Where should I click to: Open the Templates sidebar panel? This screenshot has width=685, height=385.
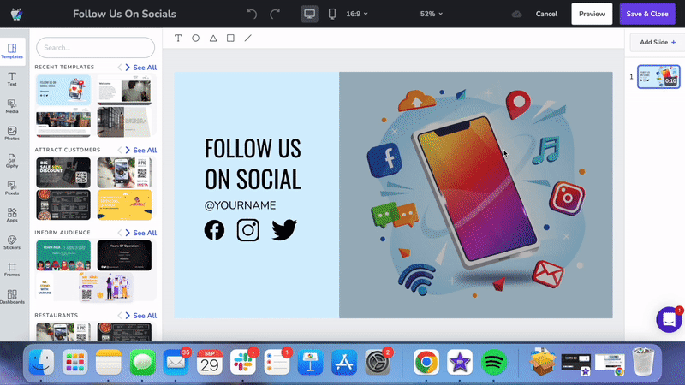point(12,50)
